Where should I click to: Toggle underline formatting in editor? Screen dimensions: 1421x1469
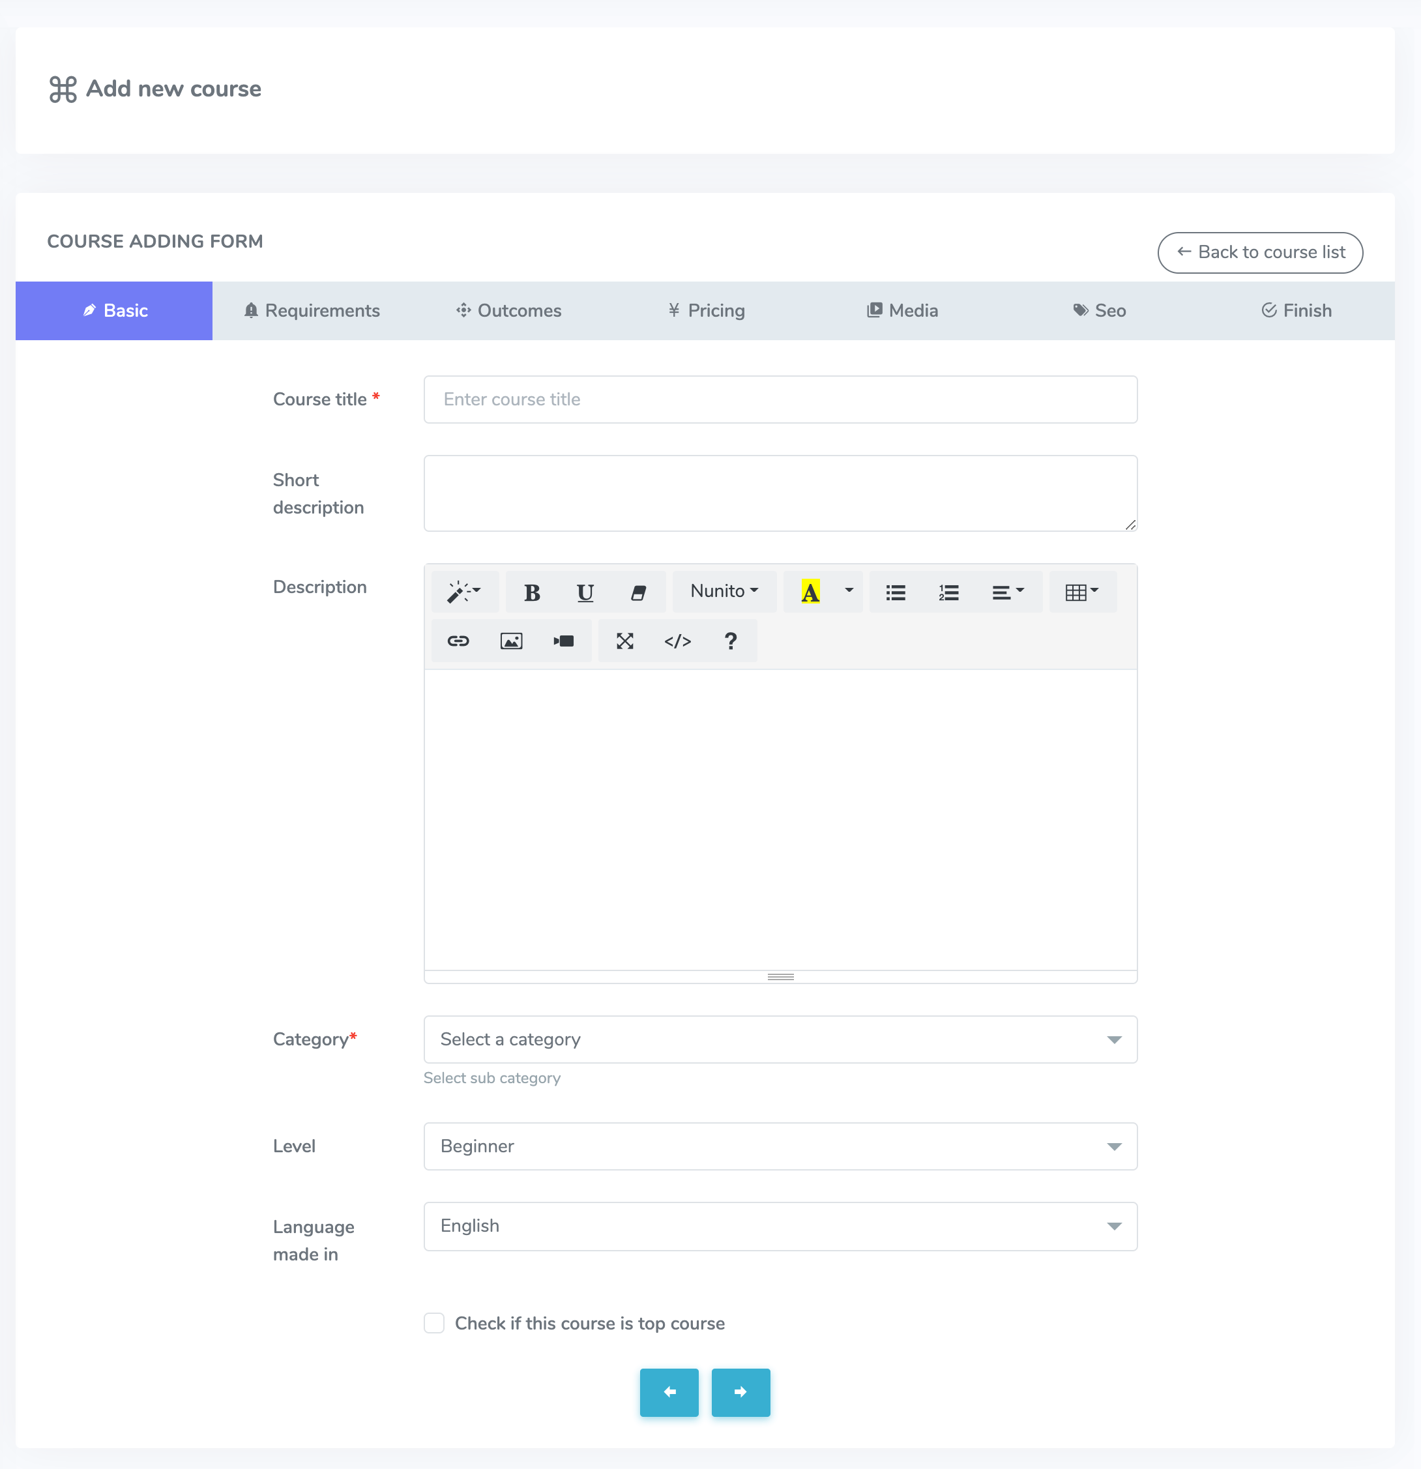tap(585, 592)
